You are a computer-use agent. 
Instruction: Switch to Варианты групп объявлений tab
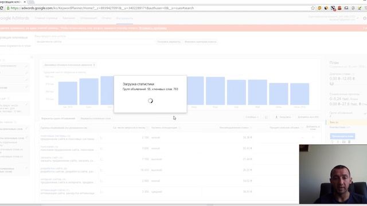(58, 118)
